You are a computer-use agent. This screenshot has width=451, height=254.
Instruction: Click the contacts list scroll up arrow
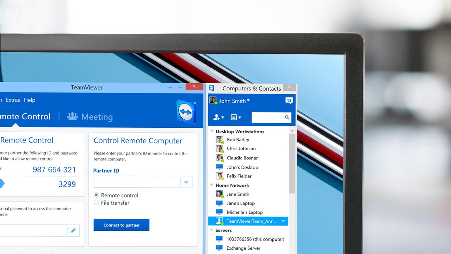tap(292, 131)
